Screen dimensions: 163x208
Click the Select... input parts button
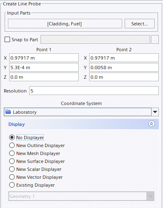pyautogui.click(x=140, y=24)
